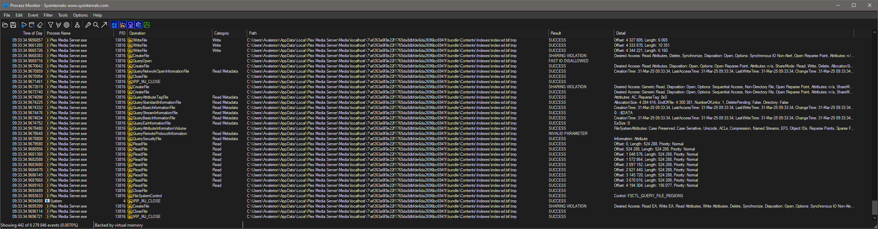This screenshot has width=878, height=229.
Task: Click 'Offset: 4 327 805, Length: 6 065' detail
Action: pos(641,40)
